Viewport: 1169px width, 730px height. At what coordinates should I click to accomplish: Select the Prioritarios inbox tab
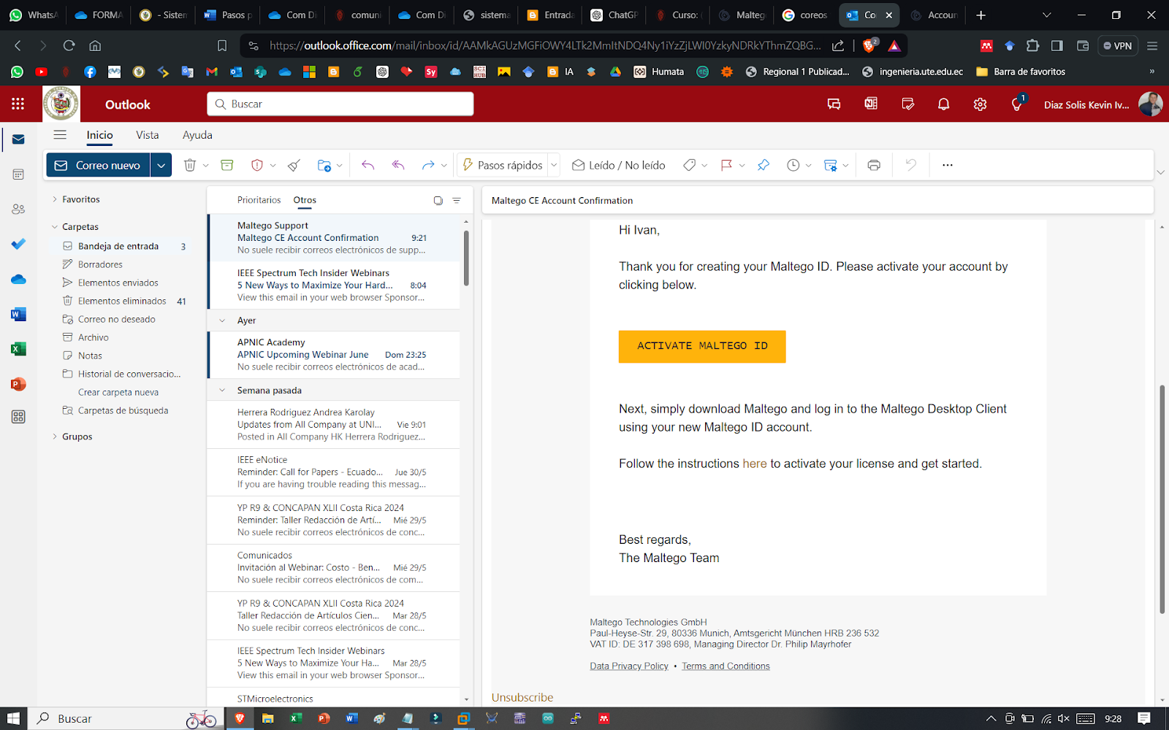pos(259,200)
